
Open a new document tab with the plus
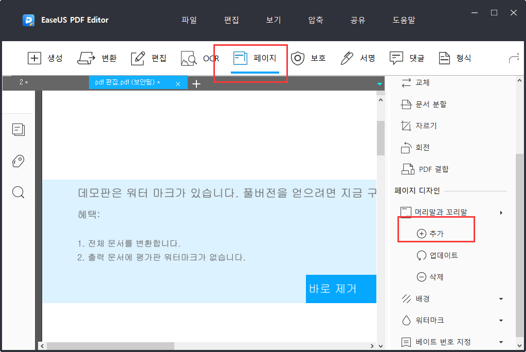196,83
